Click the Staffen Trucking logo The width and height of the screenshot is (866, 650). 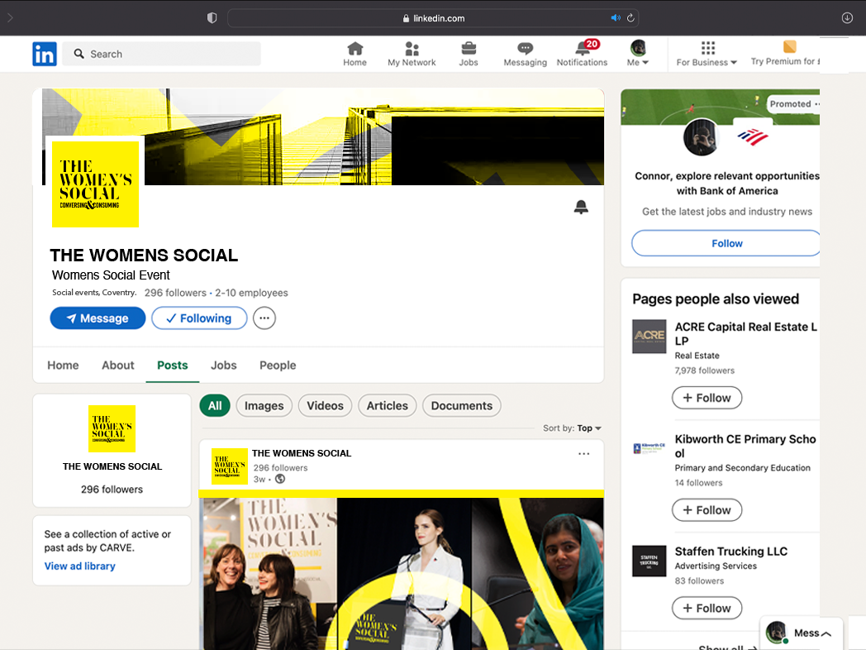click(x=649, y=561)
